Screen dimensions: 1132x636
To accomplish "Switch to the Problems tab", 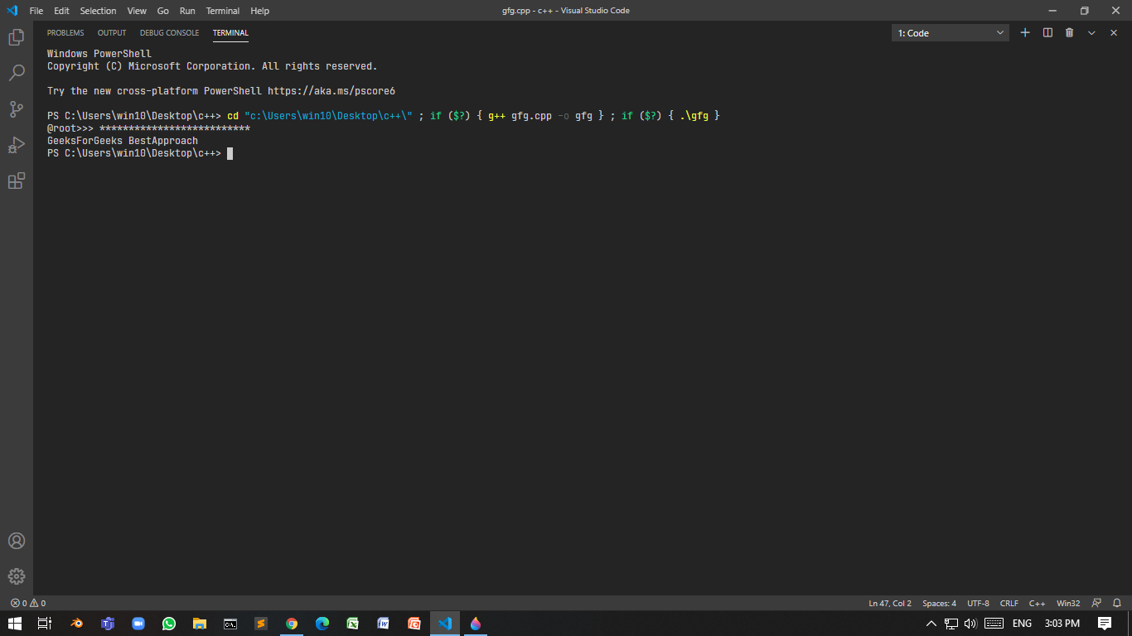I will click(65, 33).
